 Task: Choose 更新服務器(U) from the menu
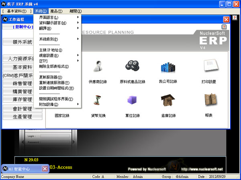pos(57,77)
